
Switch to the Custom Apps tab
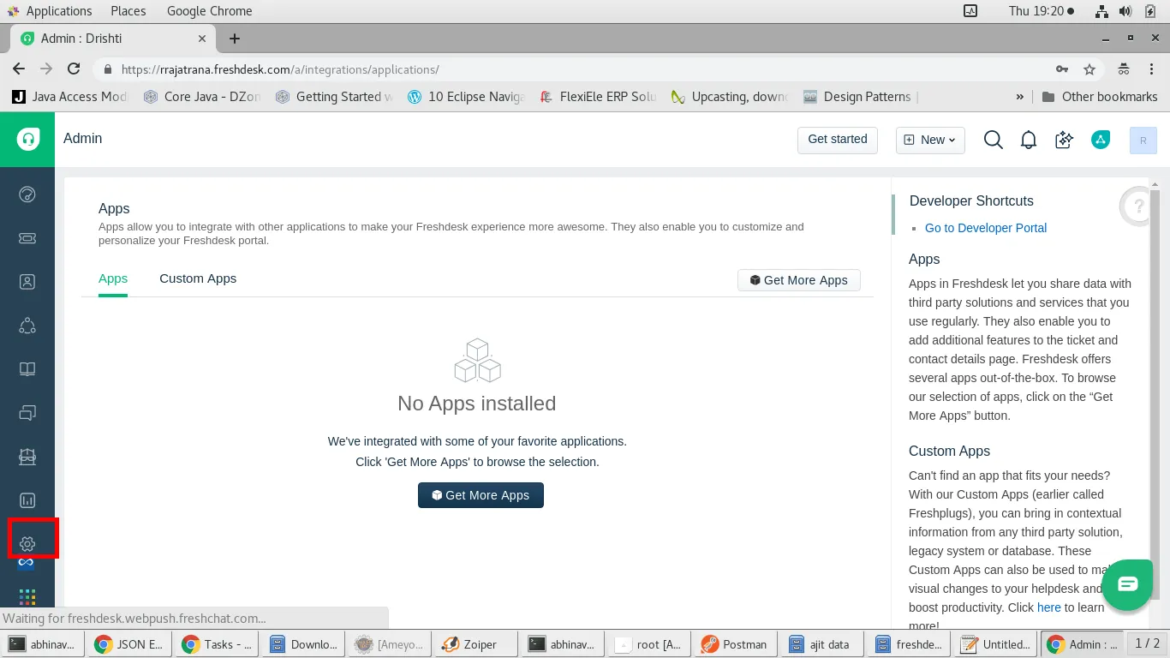point(198,278)
